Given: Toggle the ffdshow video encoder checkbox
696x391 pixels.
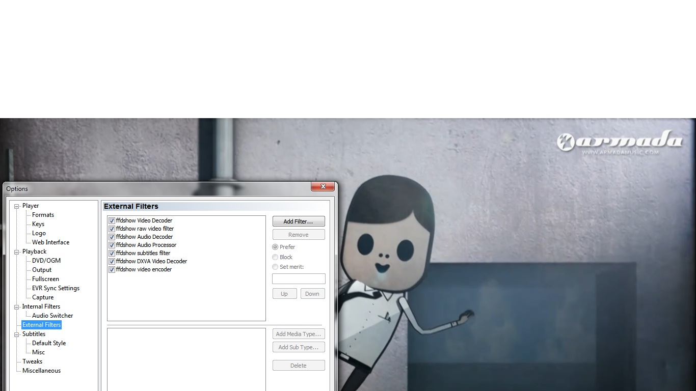Looking at the screenshot, I should click(x=112, y=270).
